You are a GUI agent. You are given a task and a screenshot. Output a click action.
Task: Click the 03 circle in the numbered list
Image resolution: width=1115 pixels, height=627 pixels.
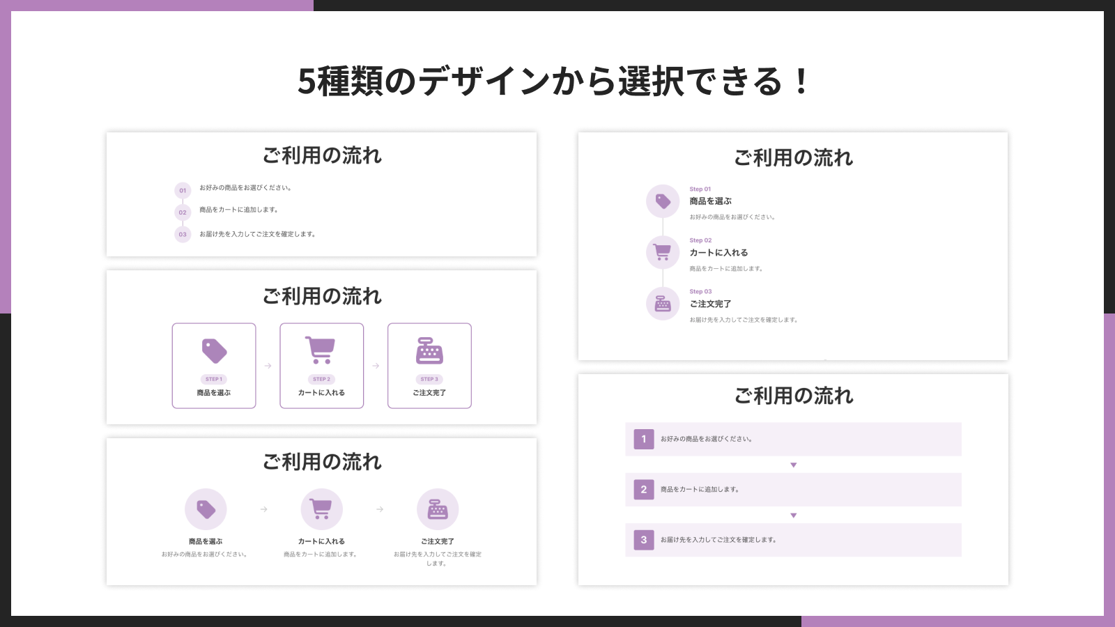pos(183,235)
